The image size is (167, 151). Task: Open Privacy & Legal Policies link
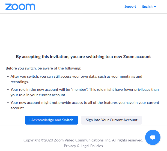click(x=83, y=146)
